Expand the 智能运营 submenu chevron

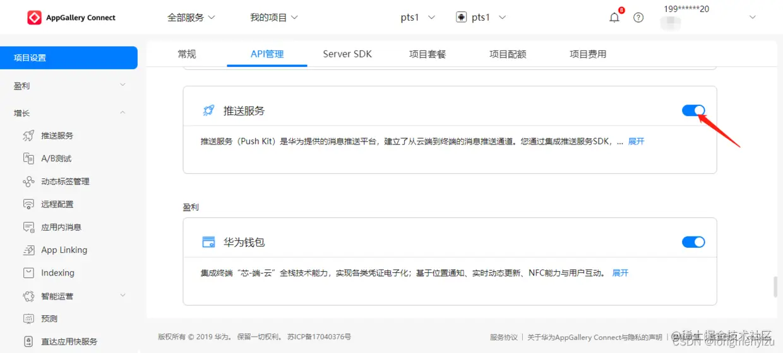[123, 296]
